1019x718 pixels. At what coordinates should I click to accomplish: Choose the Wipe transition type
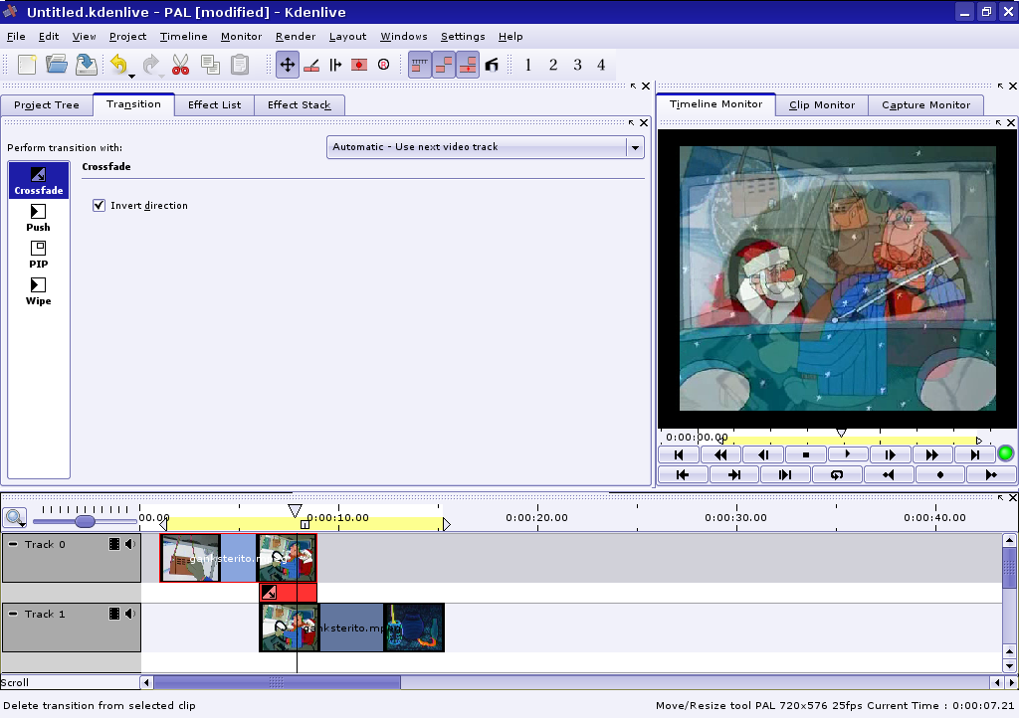[38, 291]
